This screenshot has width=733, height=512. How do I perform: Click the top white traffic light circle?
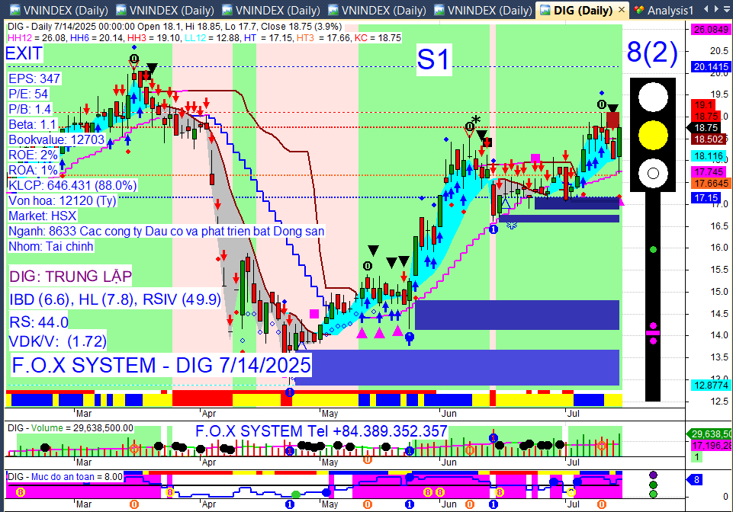click(x=653, y=98)
